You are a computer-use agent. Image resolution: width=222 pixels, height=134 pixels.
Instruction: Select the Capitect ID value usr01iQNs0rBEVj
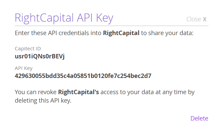pyautogui.click(x=40, y=56)
